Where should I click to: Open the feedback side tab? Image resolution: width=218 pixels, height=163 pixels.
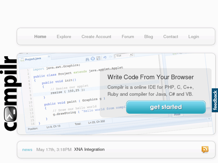click(215, 100)
